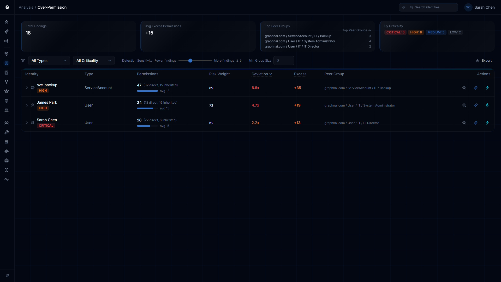The image size is (501, 282).
Task: Open the history clock sidebar icon
Action: 7,54
